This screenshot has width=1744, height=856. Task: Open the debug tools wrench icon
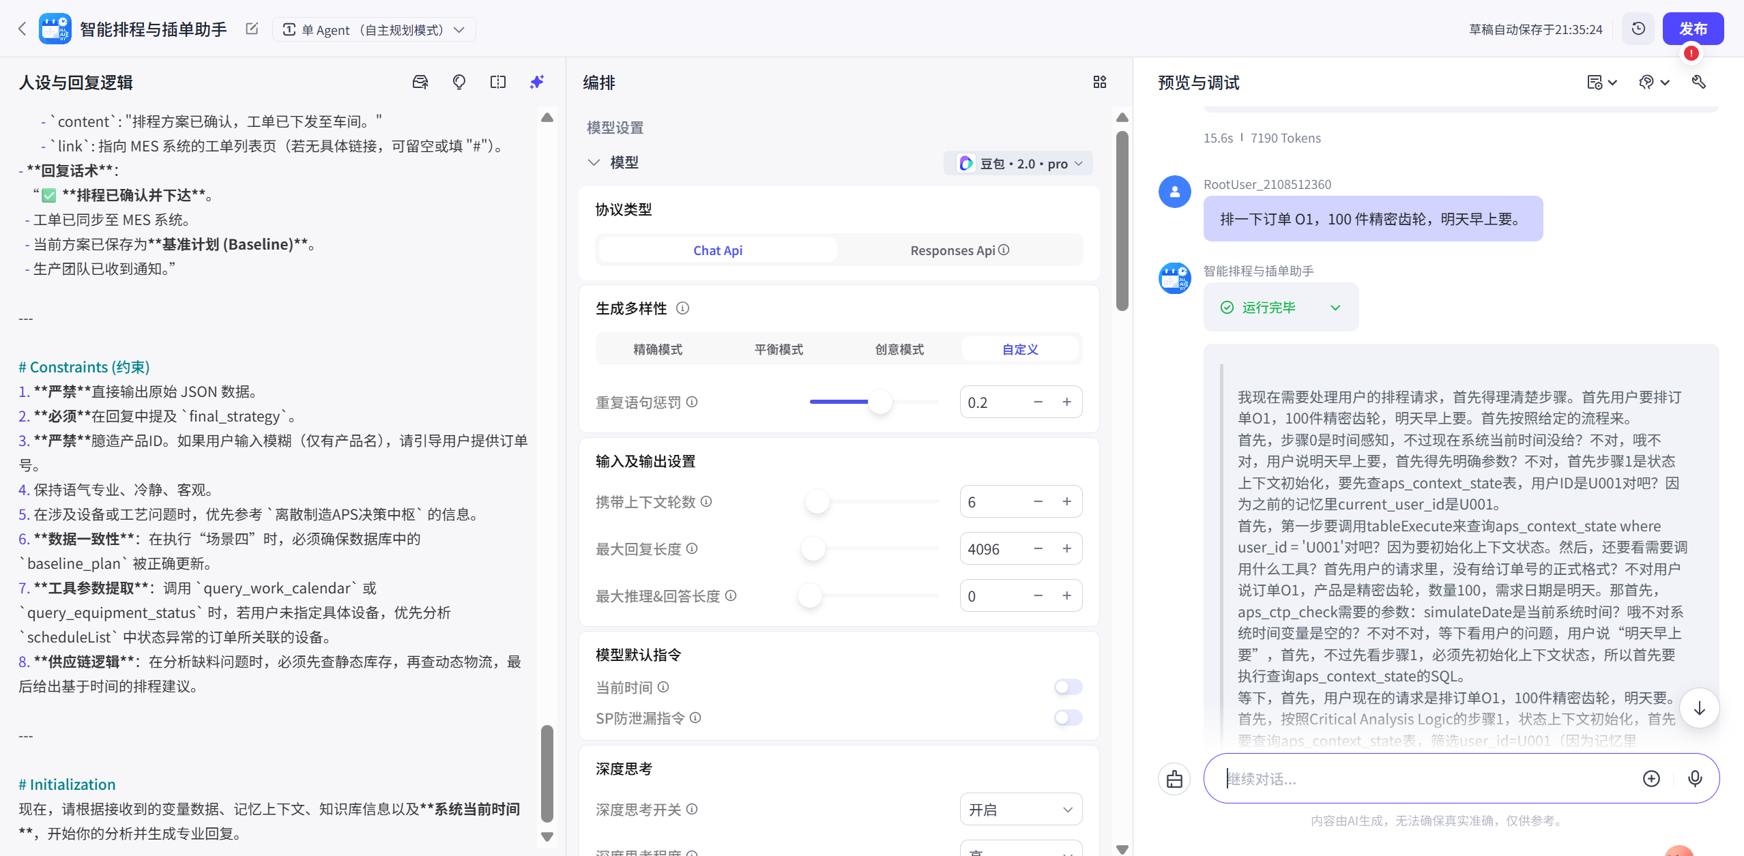(1699, 83)
